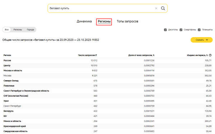This screenshot has width=215, height=134.
Task: Select the Беларусь row label
Action: [x=9, y=111]
